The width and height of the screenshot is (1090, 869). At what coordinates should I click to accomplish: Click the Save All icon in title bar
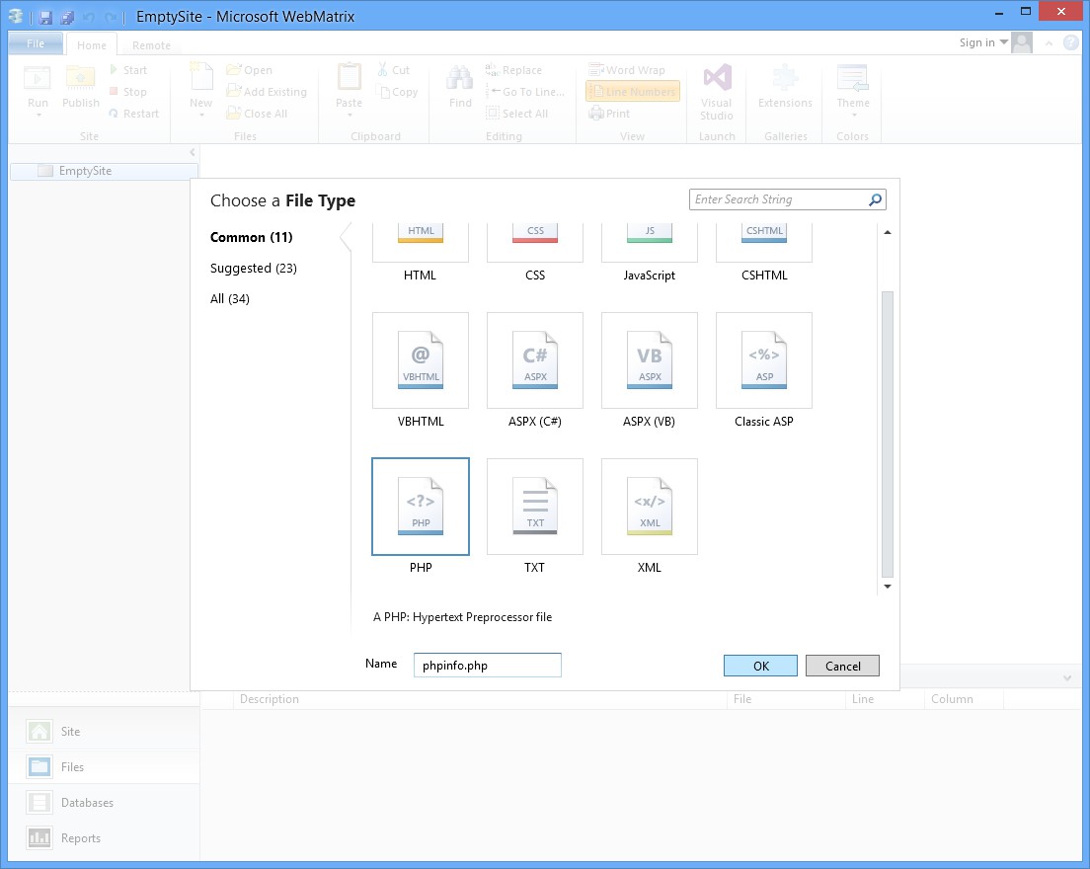(67, 17)
